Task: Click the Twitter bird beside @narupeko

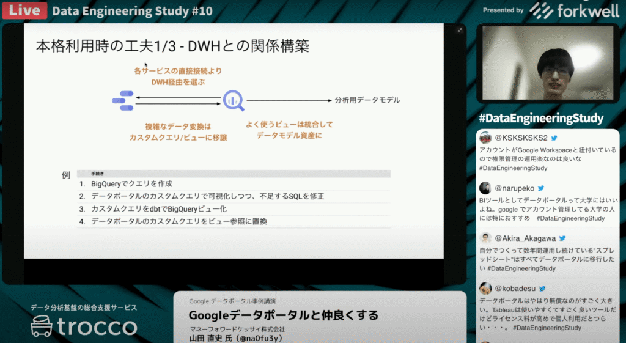Action: [540, 188]
